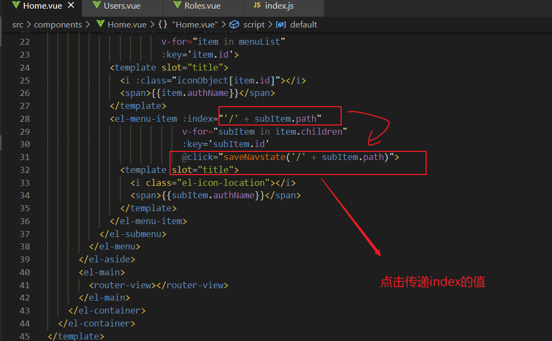Click the export icon beside default breadcrumb
The width and height of the screenshot is (552, 341).
281,24
